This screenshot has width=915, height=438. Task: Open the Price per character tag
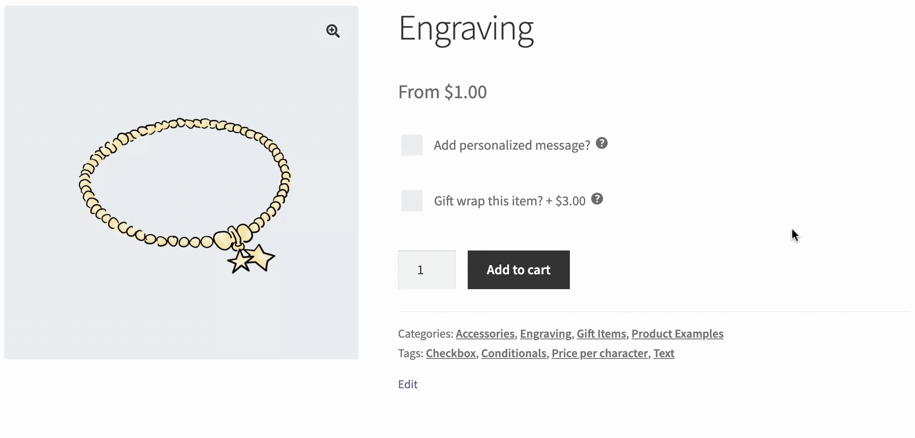(x=599, y=353)
